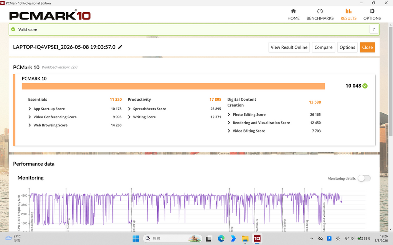Screen dimensions: 393x245
Task: Open the weather widget showing 27°C
Action: pyautogui.click(x=13, y=238)
